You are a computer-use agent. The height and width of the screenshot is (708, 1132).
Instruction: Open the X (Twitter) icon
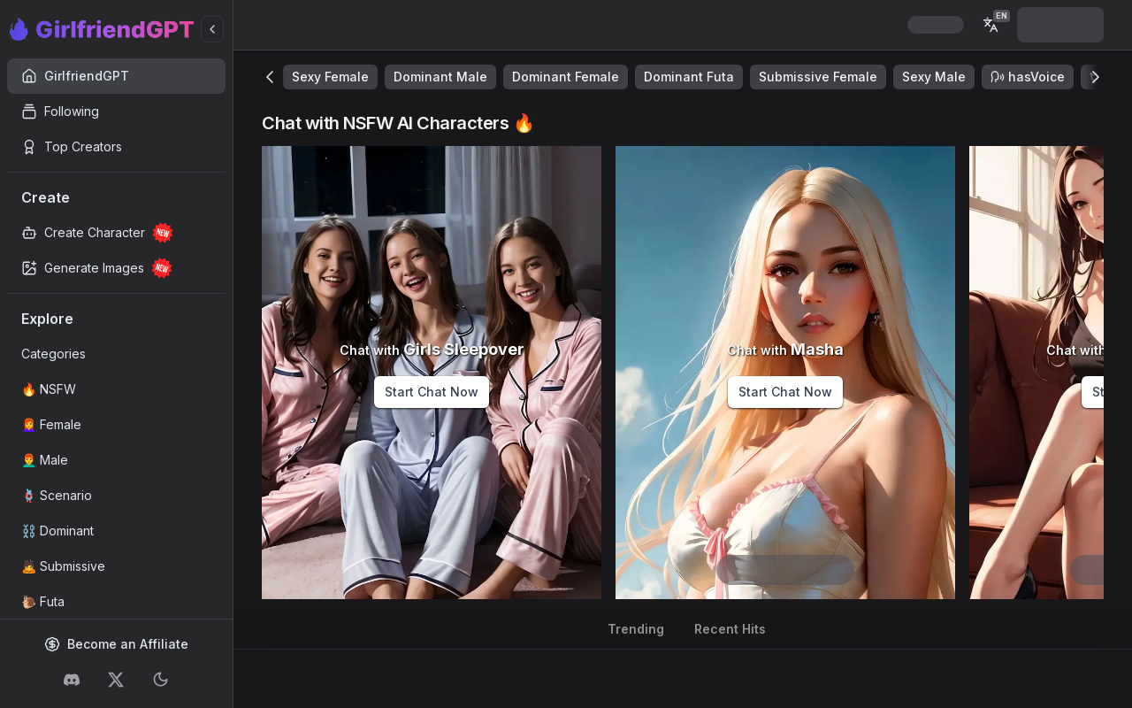(x=116, y=680)
